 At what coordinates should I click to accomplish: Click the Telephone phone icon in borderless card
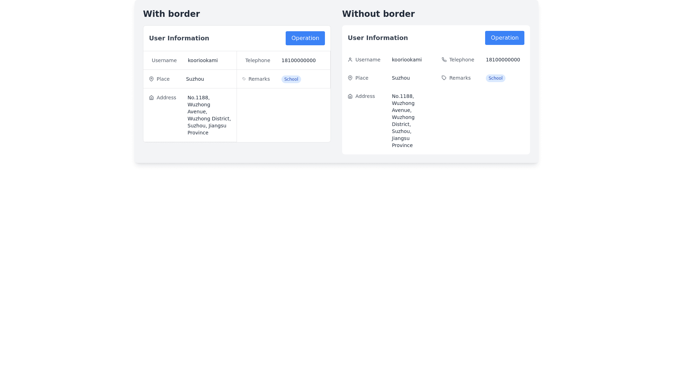pyautogui.click(x=444, y=60)
